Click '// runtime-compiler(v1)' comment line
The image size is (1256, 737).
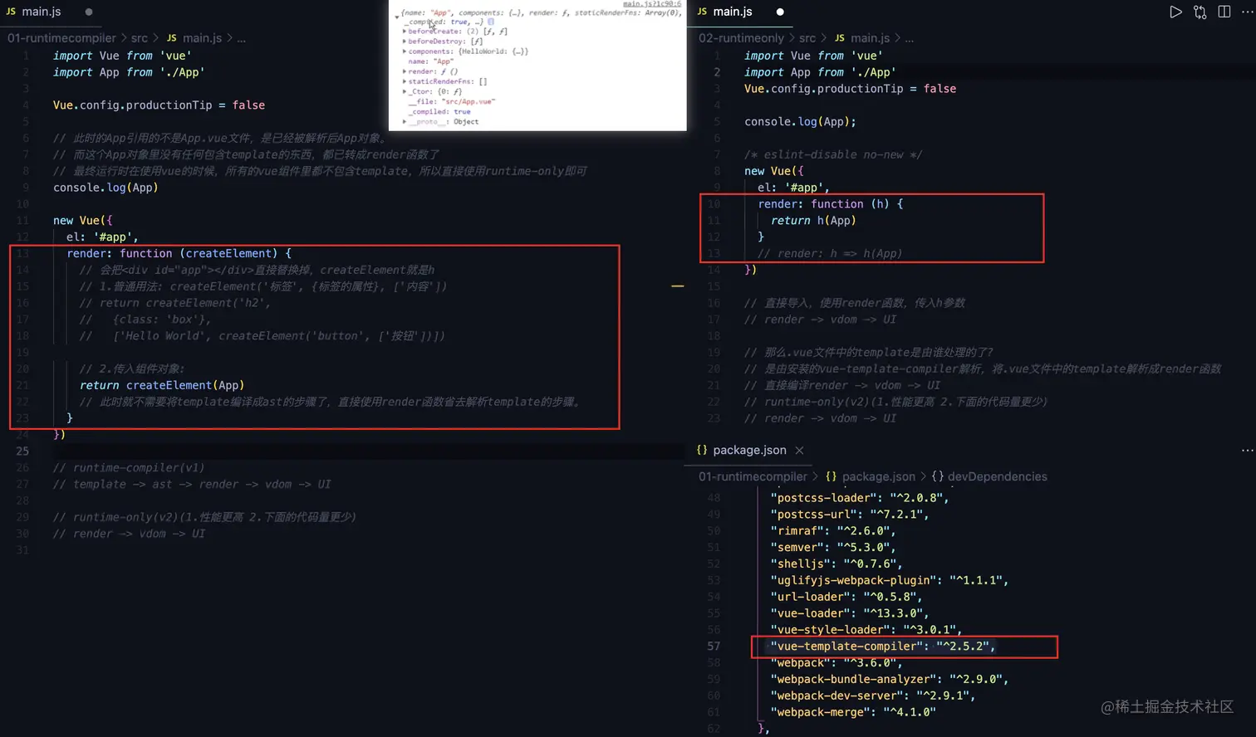pyautogui.click(x=129, y=467)
